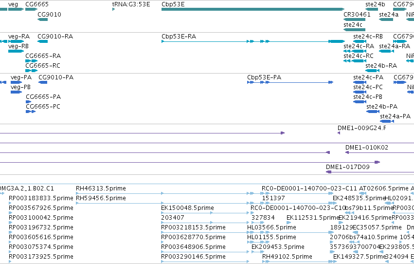The image size is (414, 264).
Task: Click the ste24b gene label
Action: tap(375, 4)
